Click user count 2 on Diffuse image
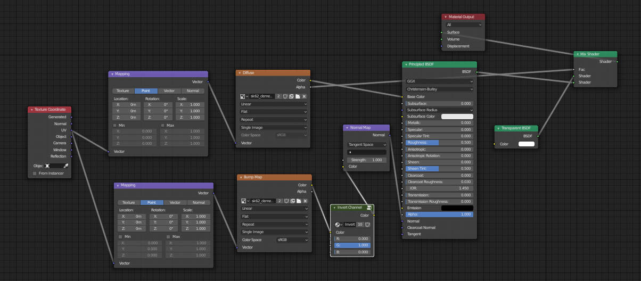This screenshot has height=281, width=641. pyautogui.click(x=278, y=96)
